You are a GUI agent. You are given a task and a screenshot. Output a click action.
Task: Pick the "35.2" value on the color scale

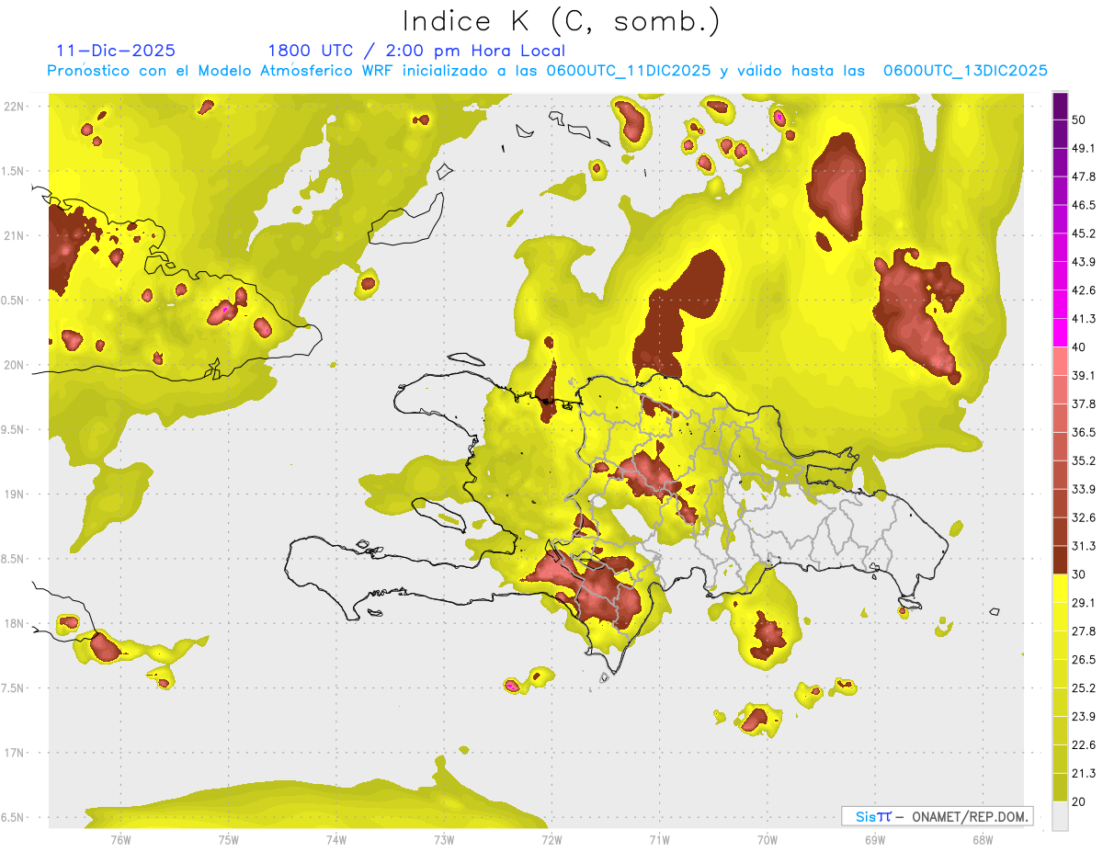1084,461
